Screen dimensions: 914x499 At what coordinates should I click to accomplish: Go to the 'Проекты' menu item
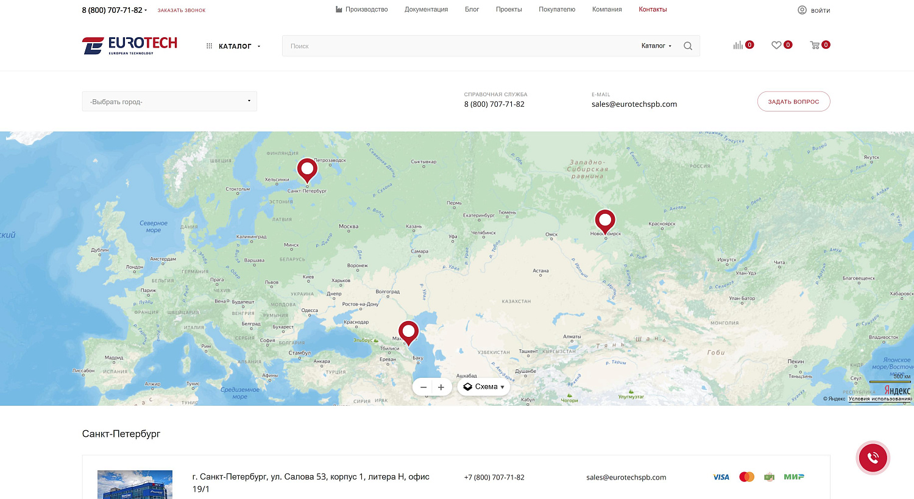(x=508, y=10)
